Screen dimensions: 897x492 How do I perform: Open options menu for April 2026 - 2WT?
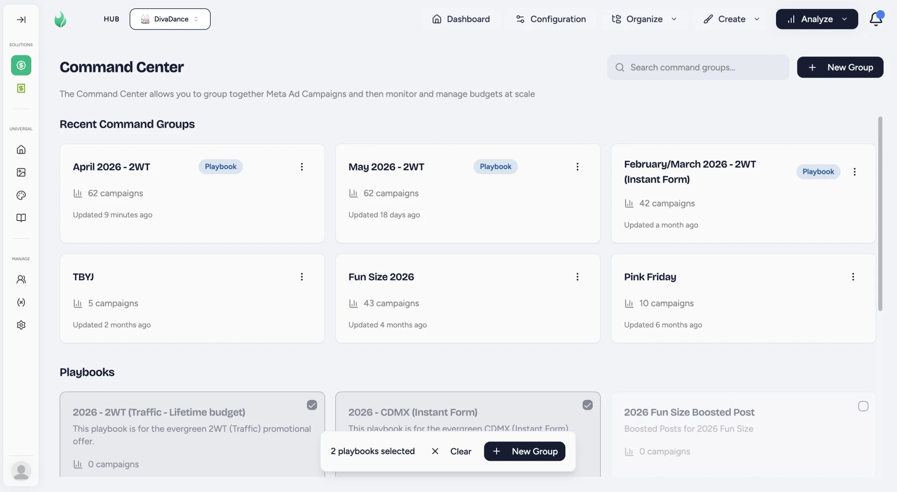(302, 167)
